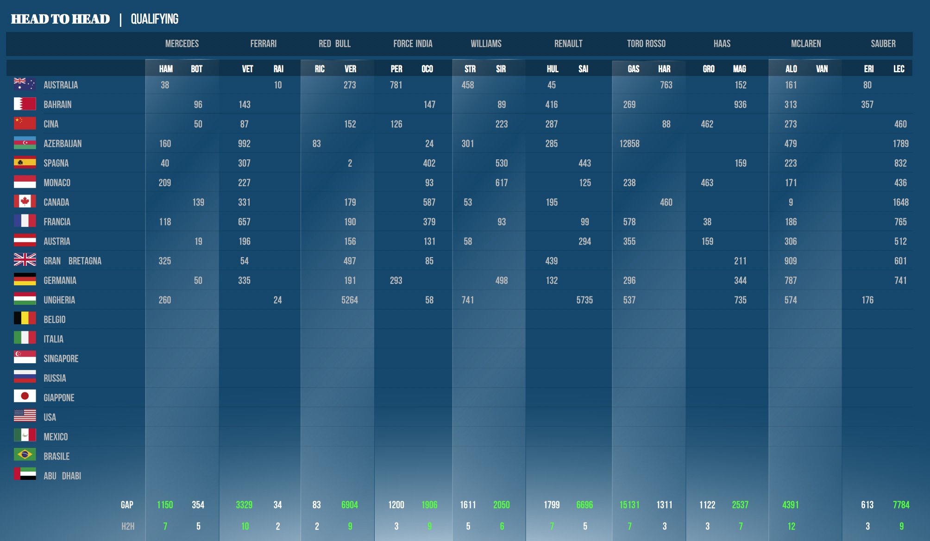Screen dimensions: 930x541
Task: Click the 5264 value in Ungheria row
Action: point(350,300)
